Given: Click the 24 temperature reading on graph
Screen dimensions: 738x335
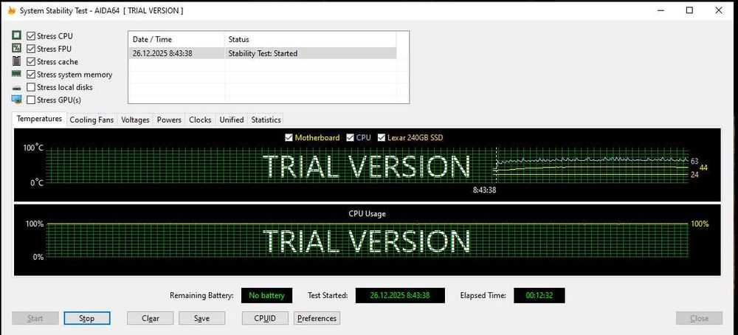Looking at the screenshot, I should (x=694, y=175).
